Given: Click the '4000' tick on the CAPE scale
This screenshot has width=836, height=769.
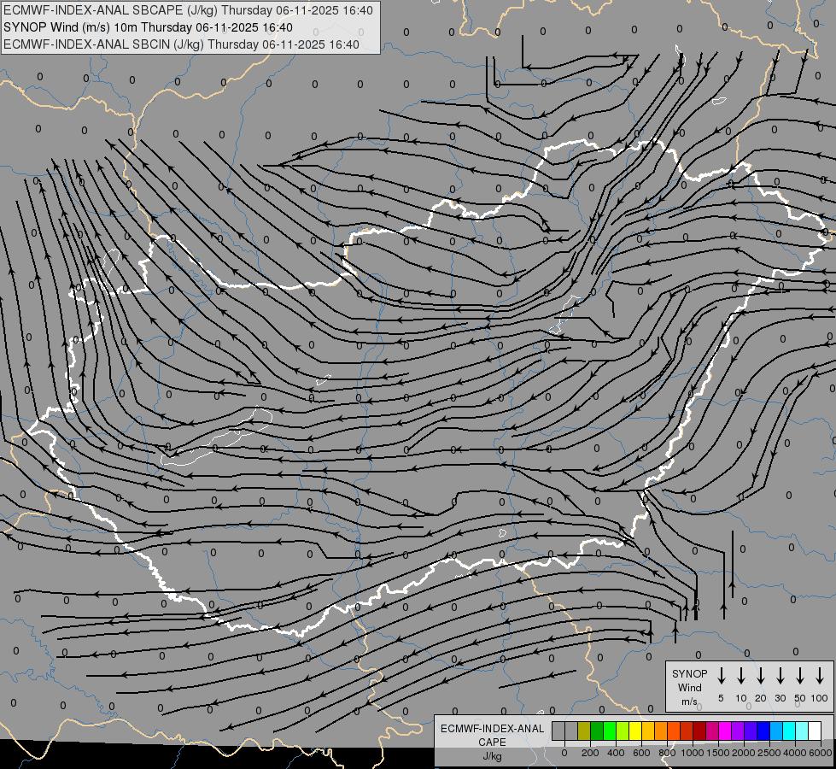Looking at the screenshot, I should [795, 753].
